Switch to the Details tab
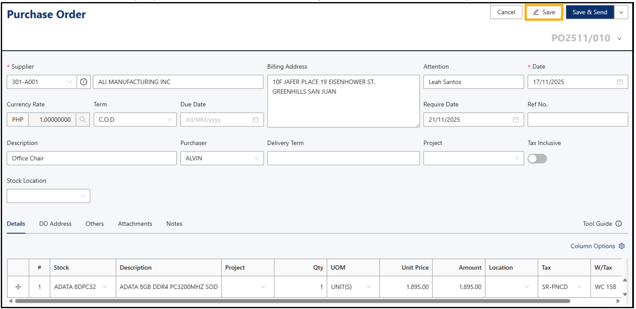This screenshot has height=309, width=636. pos(16,224)
